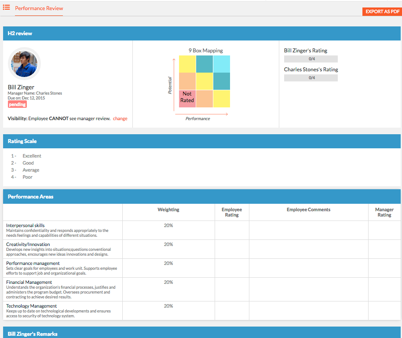
Task: Click Bill Zinger's profile photo
Action: pos(24,64)
